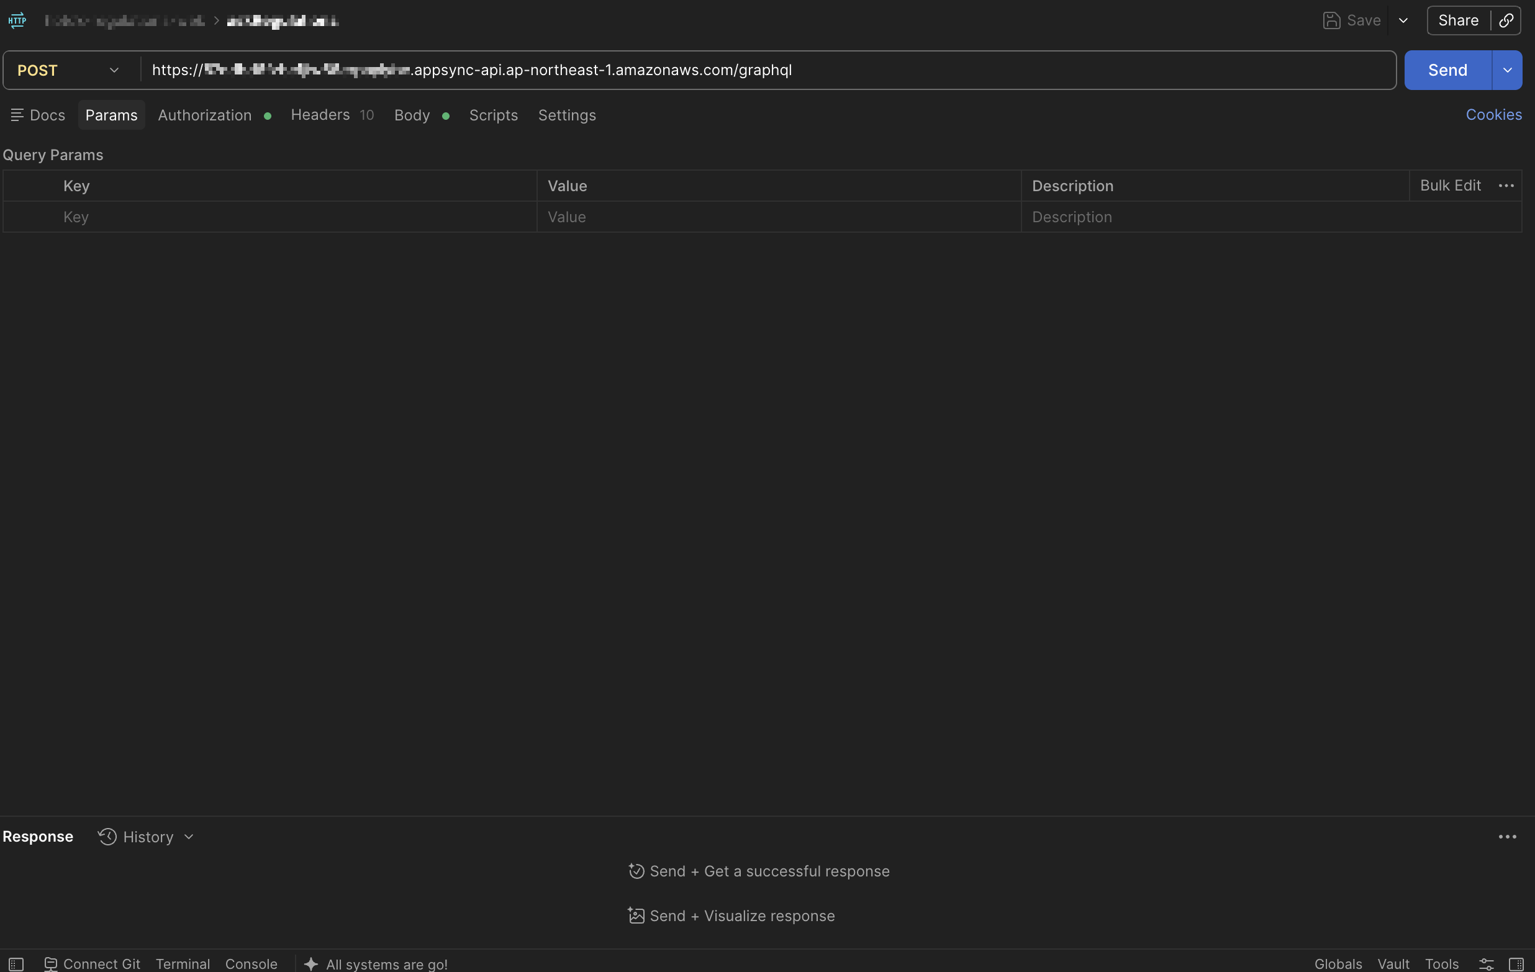This screenshot has width=1535, height=972.
Task: Open the Body tab
Action: pyautogui.click(x=422, y=115)
